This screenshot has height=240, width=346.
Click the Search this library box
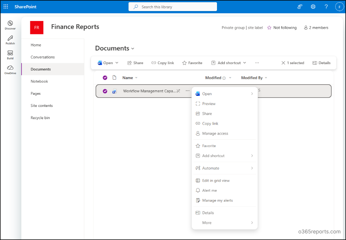click(x=173, y=7)
